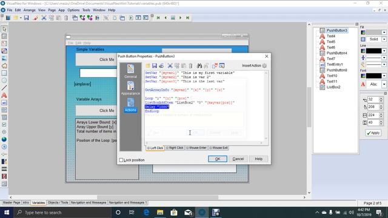Click the width field showing 224

point(373,115)
